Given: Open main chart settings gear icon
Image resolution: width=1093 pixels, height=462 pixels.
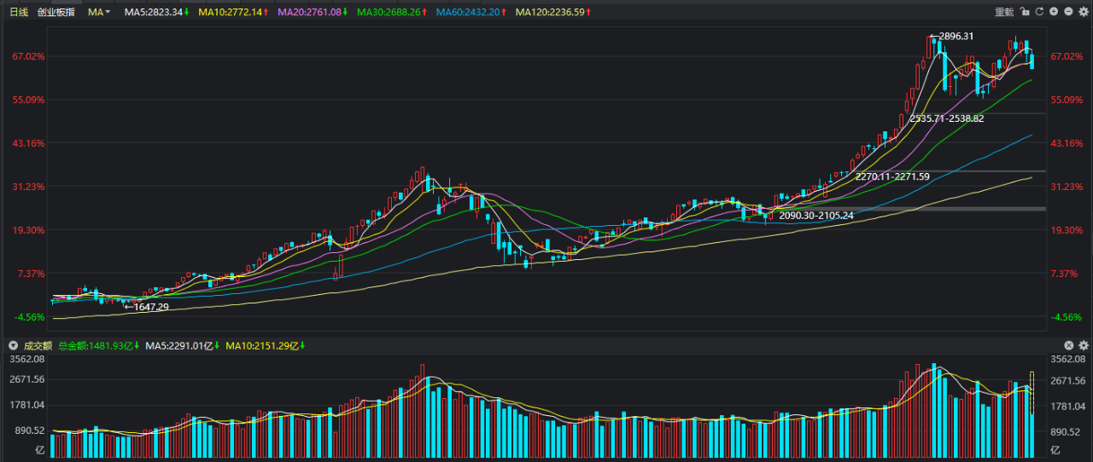Looking at the screenshot, I should click(1084, 11).
